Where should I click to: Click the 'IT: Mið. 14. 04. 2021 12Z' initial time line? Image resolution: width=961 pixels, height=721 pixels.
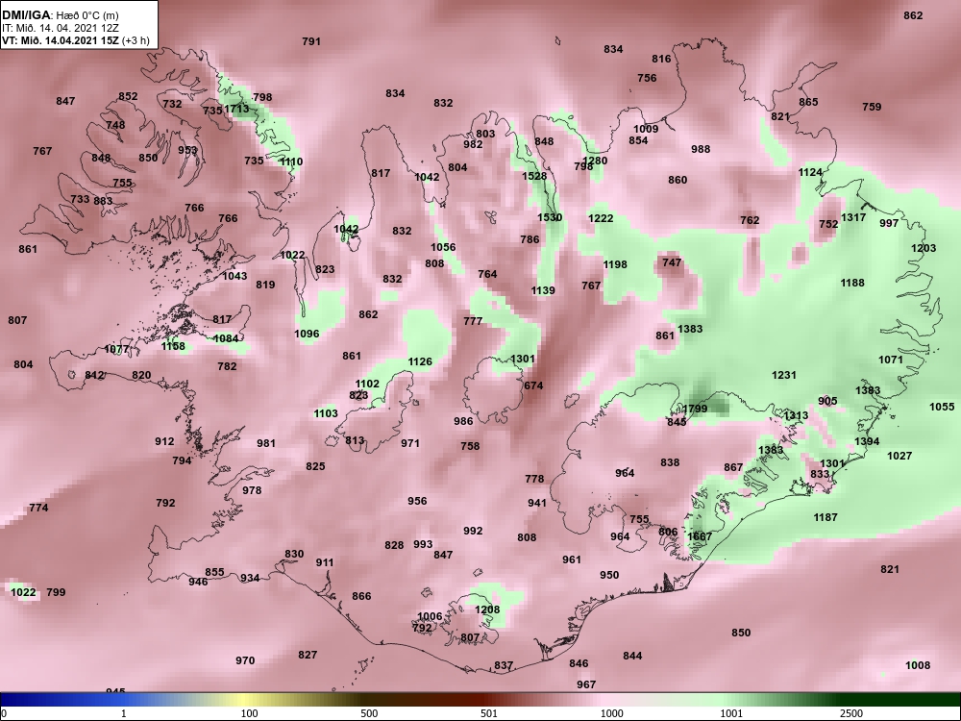[x=60, y=28]
